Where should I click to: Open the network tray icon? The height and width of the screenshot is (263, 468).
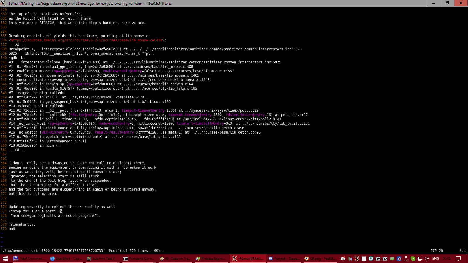(x=420, y=259)
